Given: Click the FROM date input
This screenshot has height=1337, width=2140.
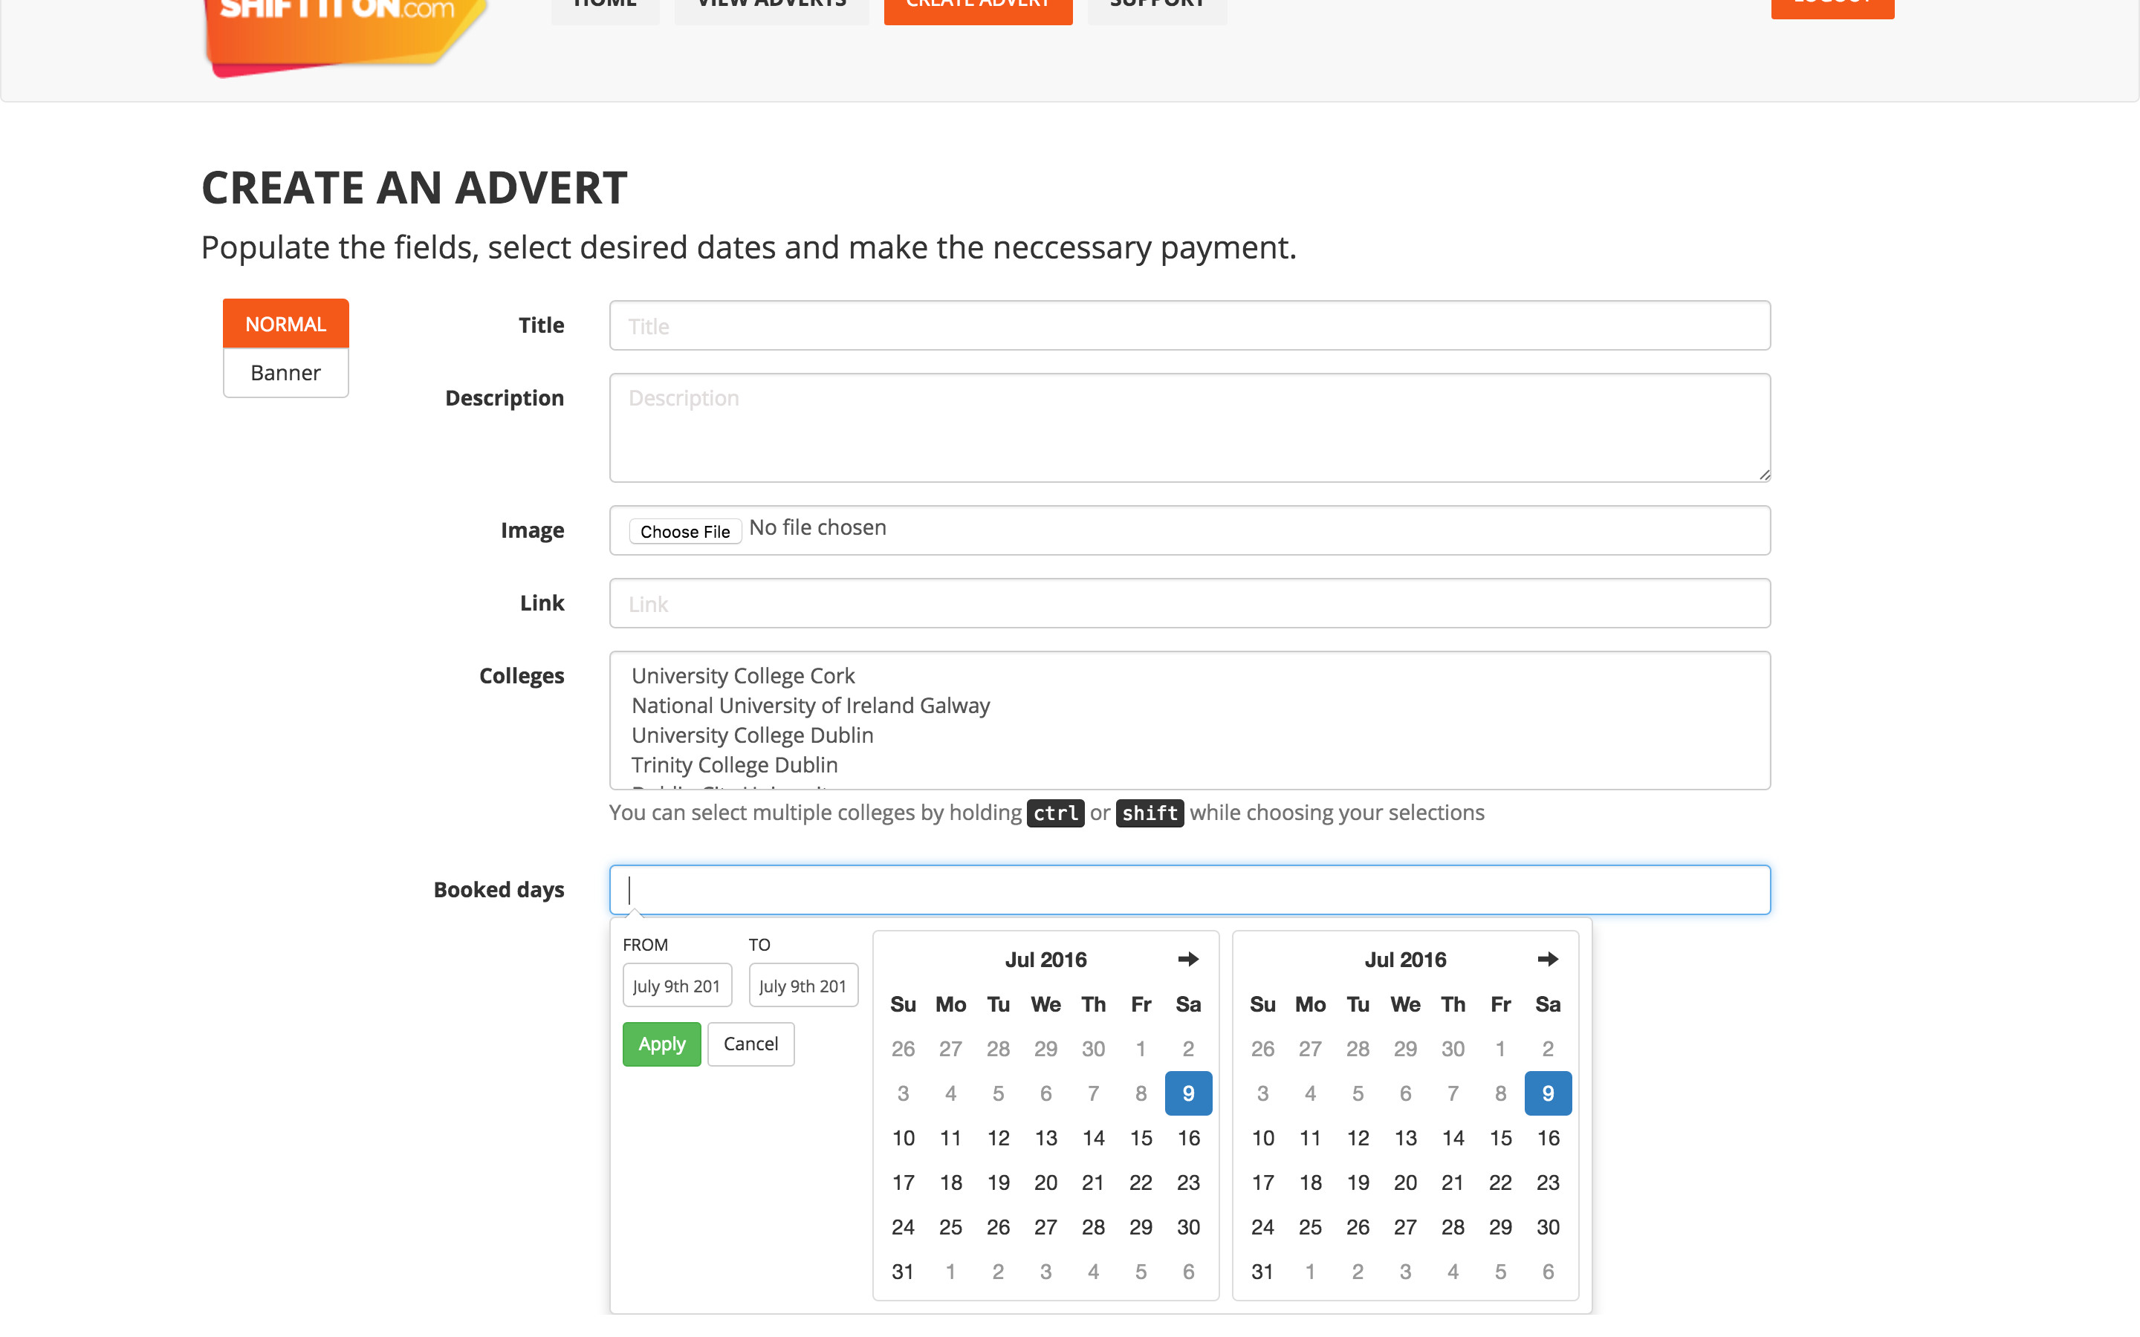Looking at the screenshot, I should (676, 986).
